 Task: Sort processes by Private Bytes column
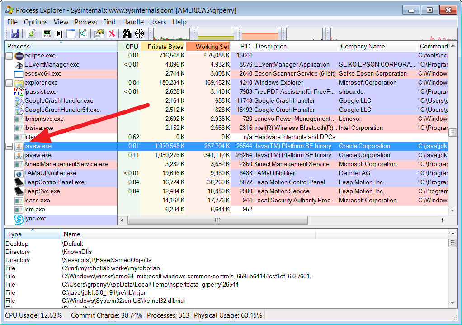tap(165, 46)
